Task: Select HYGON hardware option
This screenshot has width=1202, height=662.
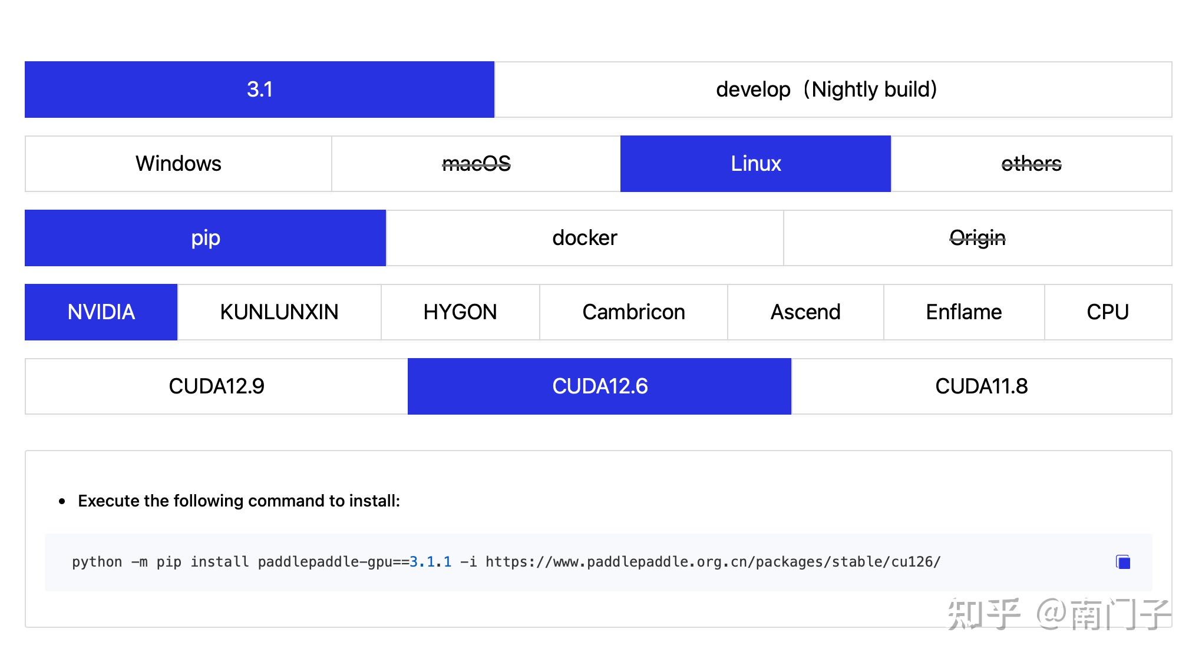Action: pos(460,312)
